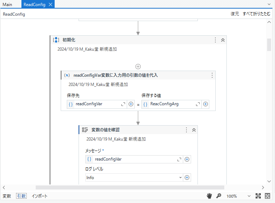
Task: Open the 引数 panel
Action: point(21,196)
